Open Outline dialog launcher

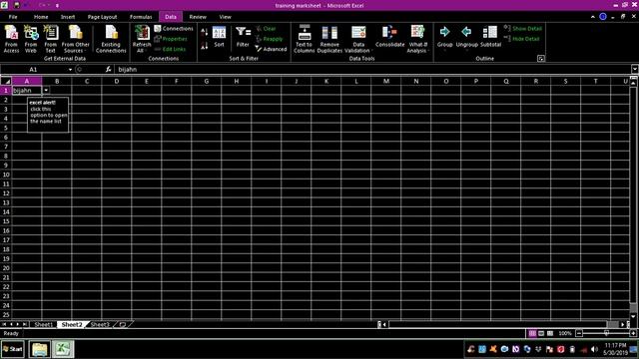541,59
